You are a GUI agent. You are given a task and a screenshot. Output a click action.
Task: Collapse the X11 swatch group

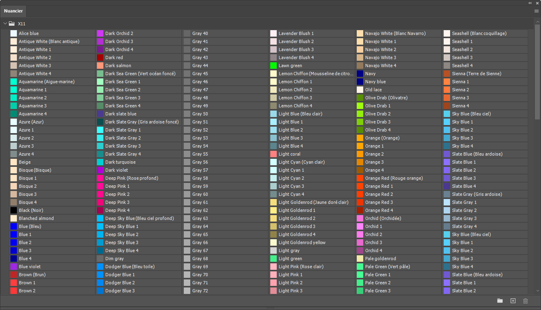click(x=5, y=24)
